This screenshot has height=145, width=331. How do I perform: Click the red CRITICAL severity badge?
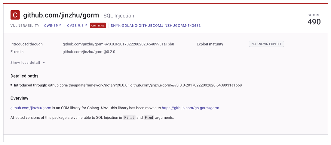coord(98,26)
